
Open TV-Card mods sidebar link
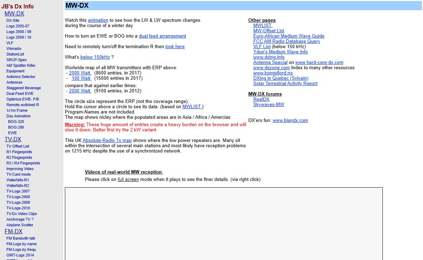point(18,174)
